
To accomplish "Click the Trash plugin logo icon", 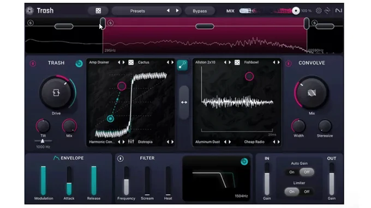I will click(x=29, y=11).
